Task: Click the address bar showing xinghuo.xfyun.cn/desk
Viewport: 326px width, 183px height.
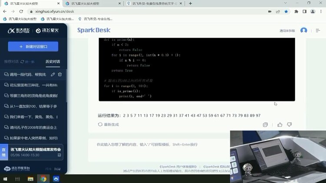Action: click(146, 11)
